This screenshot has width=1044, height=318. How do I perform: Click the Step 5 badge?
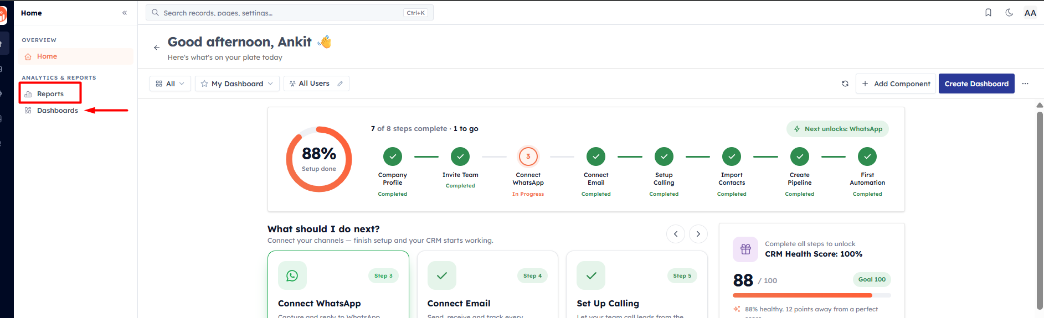click(x=682, y=275)
